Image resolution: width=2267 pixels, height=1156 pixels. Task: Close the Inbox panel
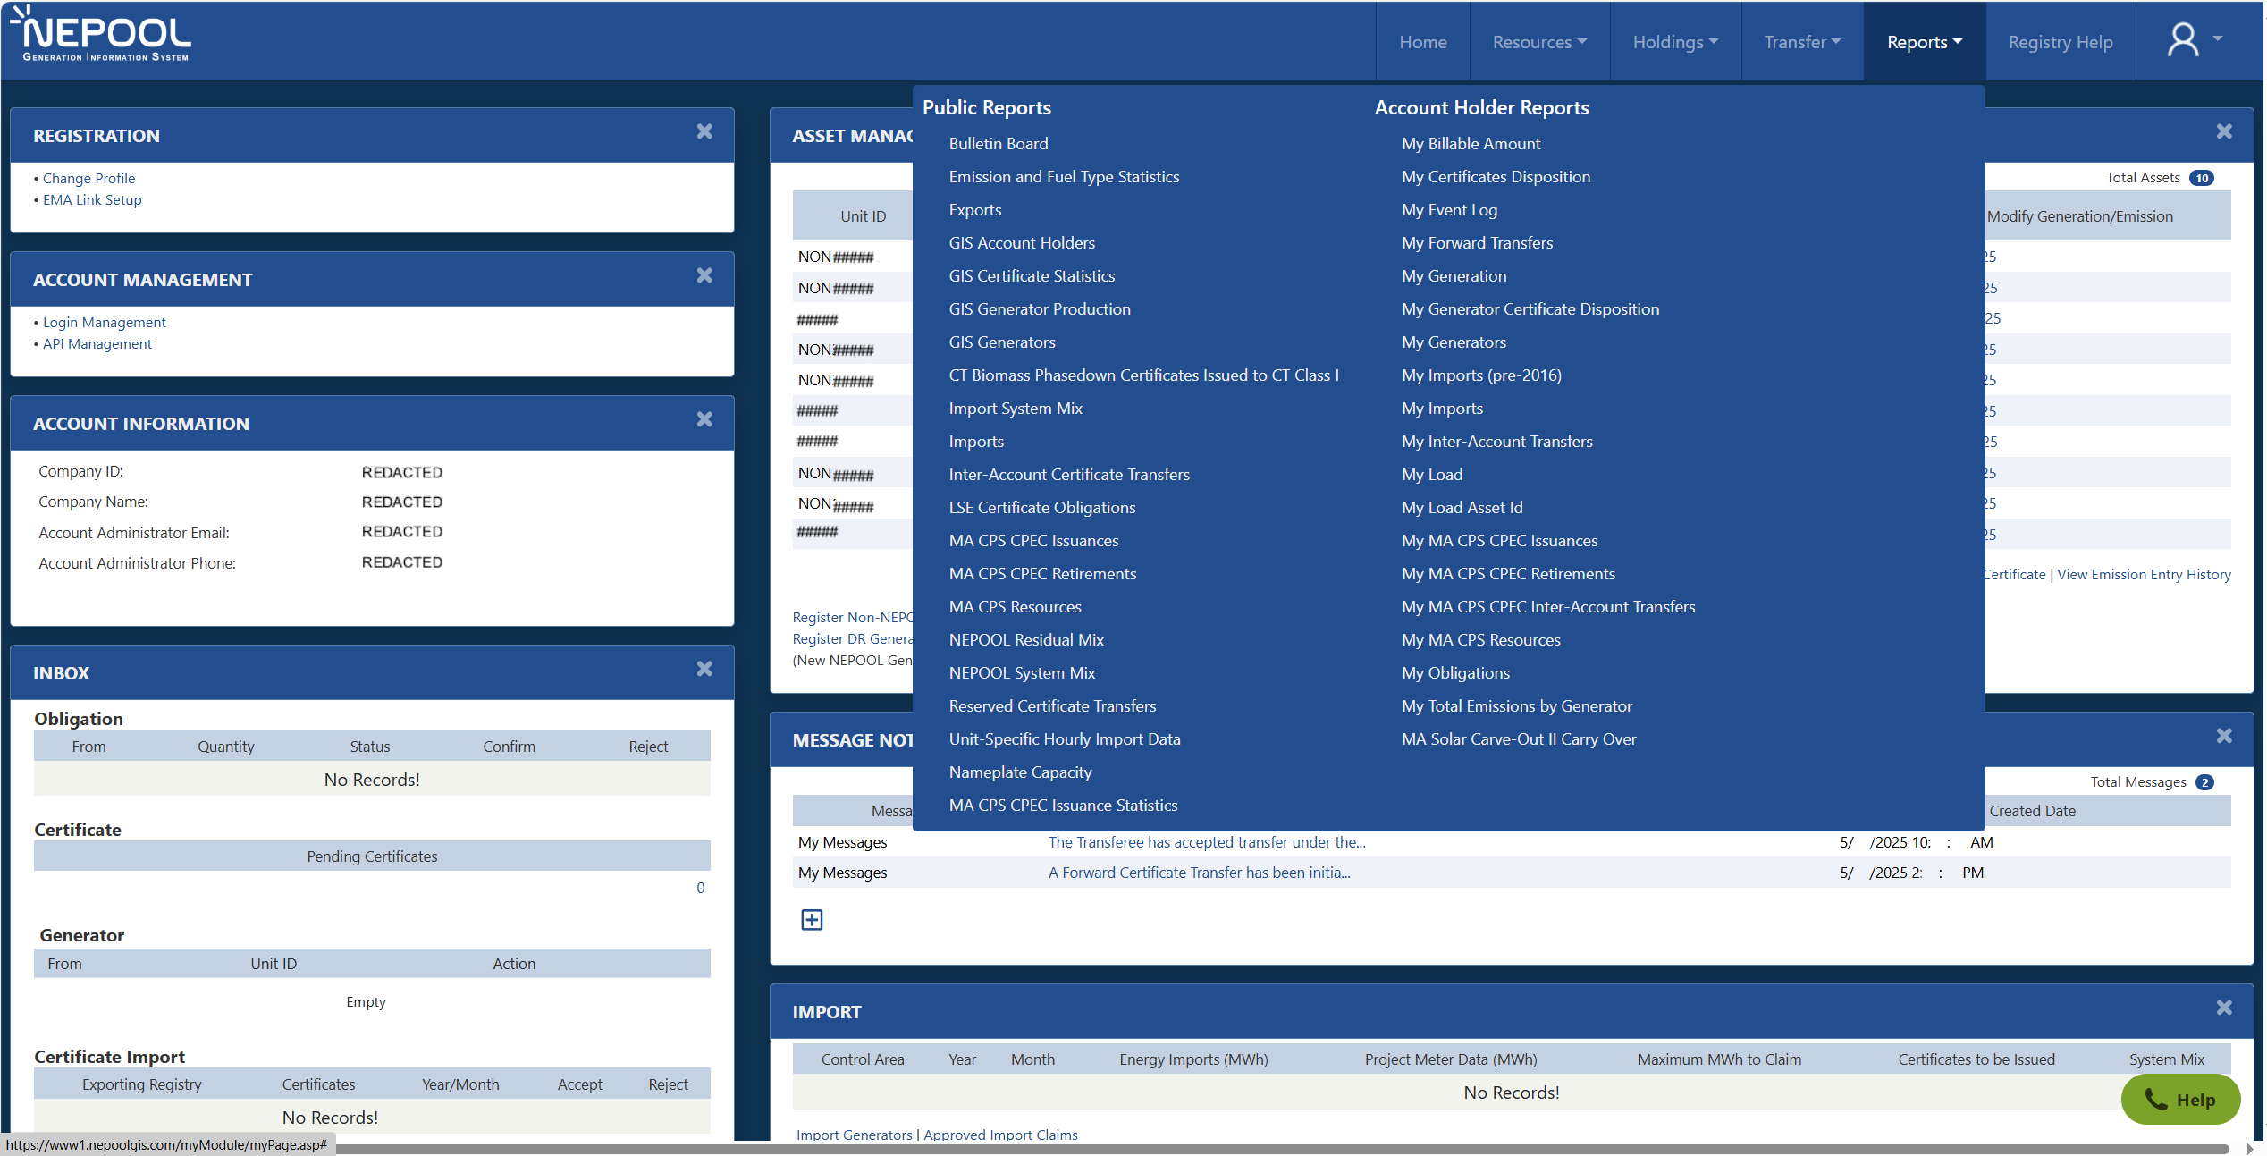(x=704, y=670)
